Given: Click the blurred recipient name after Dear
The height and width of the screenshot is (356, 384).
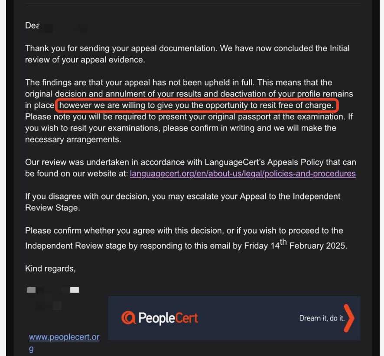Looking at the screenshot, I should point(64,28).
